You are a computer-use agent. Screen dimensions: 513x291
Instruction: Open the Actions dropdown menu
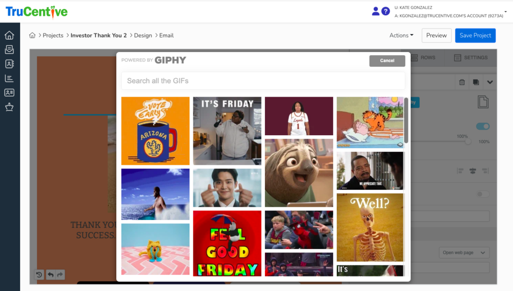(x=401, y=36)
